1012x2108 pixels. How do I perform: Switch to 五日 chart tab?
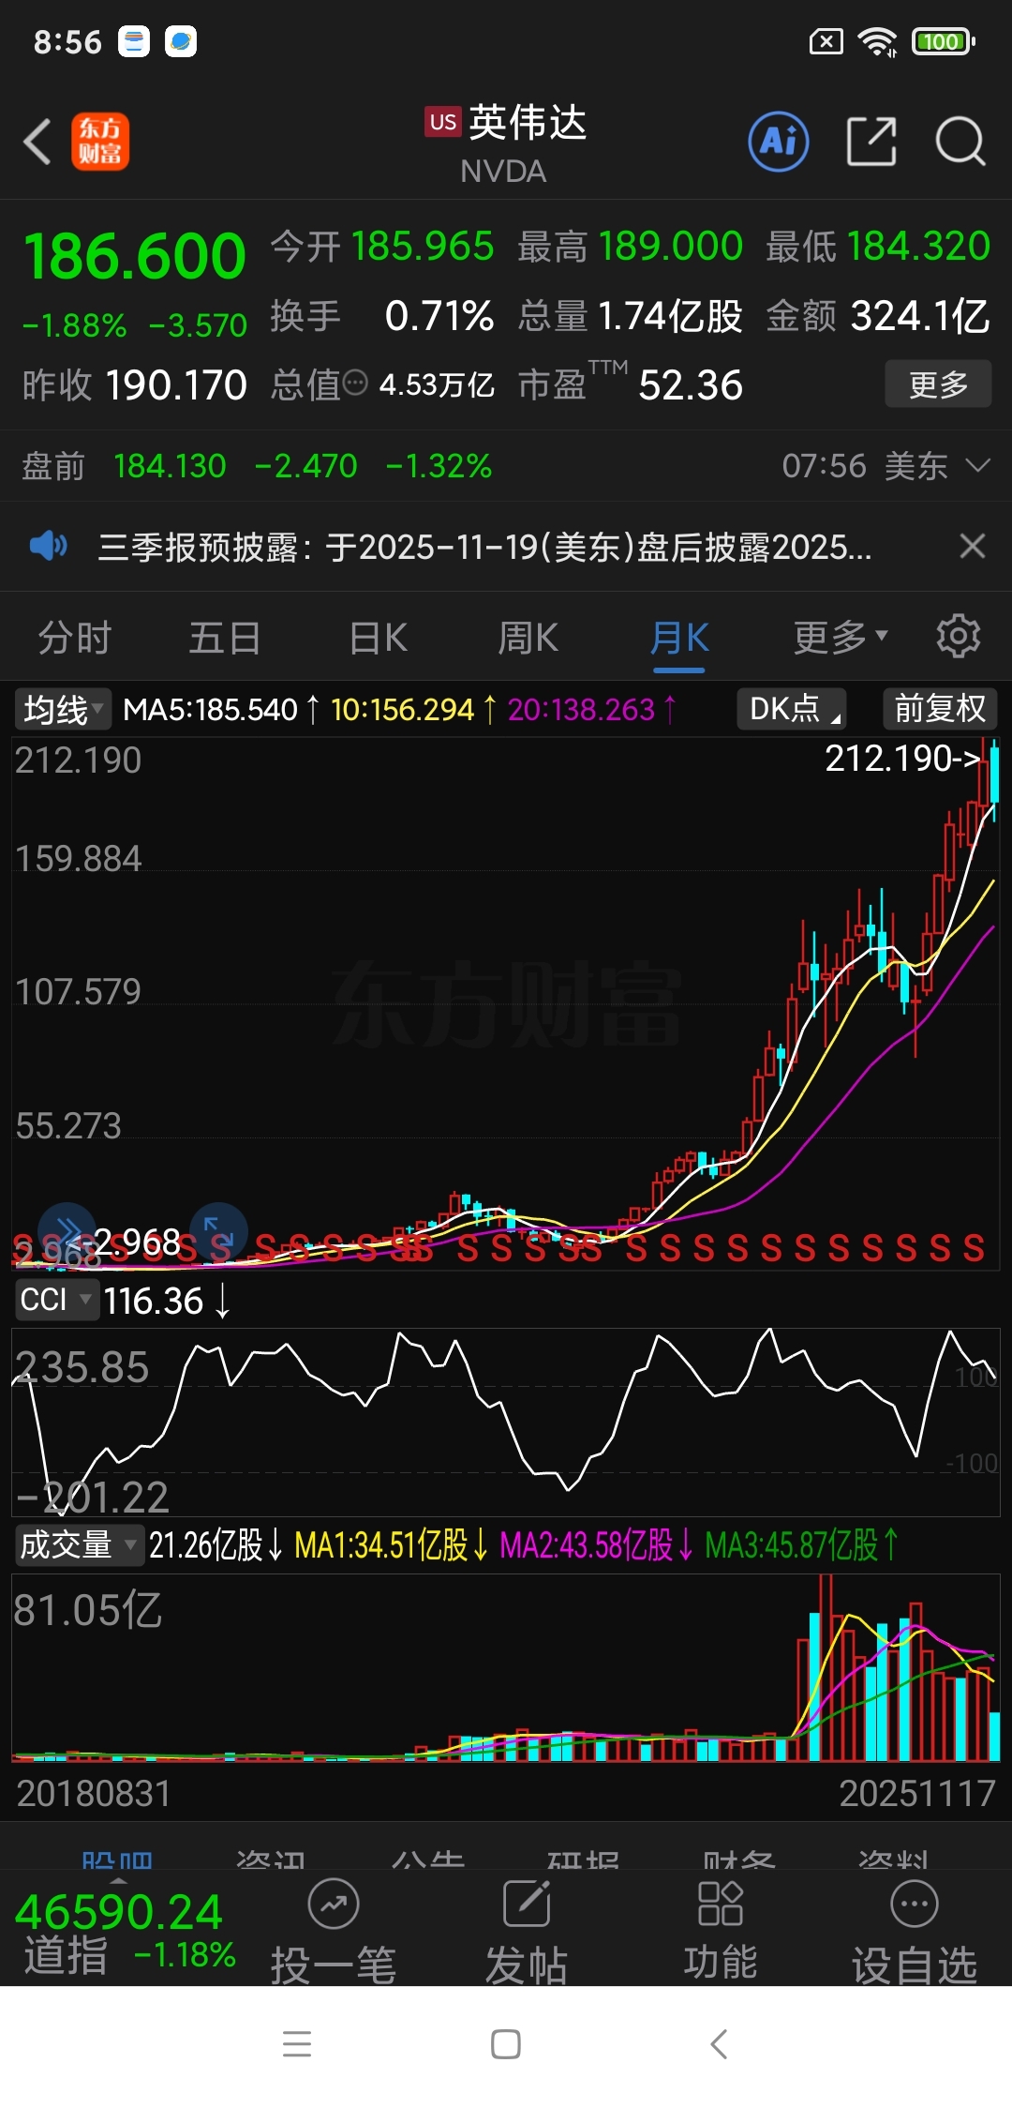225,638
